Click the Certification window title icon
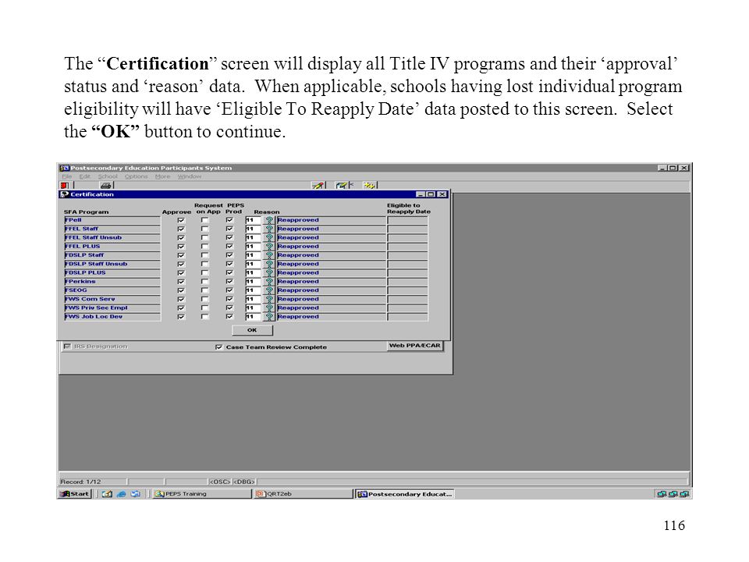This screenshot has width=749, height=562. point(65,194)
